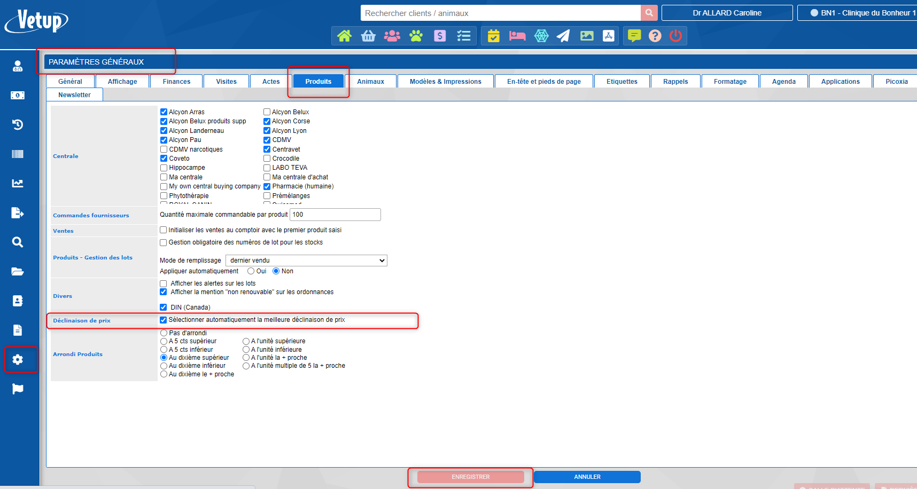Open the animals paw icon
Viewport: 917px width, 489px height.
(x=416, y=36)
